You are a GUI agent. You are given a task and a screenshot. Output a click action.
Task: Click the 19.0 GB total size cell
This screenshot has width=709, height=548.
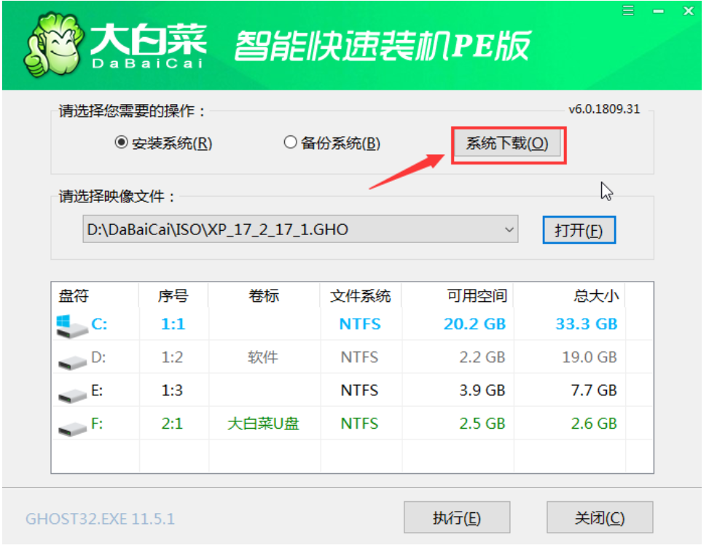(589, 357)
